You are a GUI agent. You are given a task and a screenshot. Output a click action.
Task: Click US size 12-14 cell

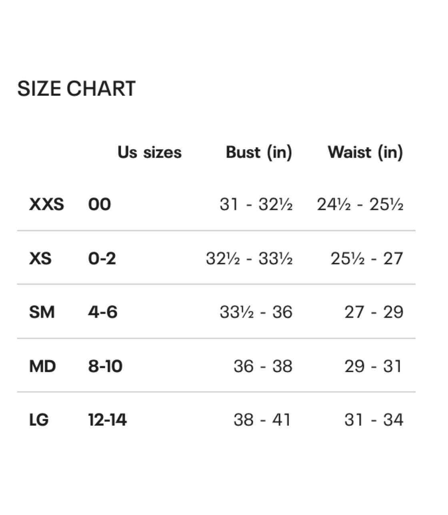(x=107, y=420)
